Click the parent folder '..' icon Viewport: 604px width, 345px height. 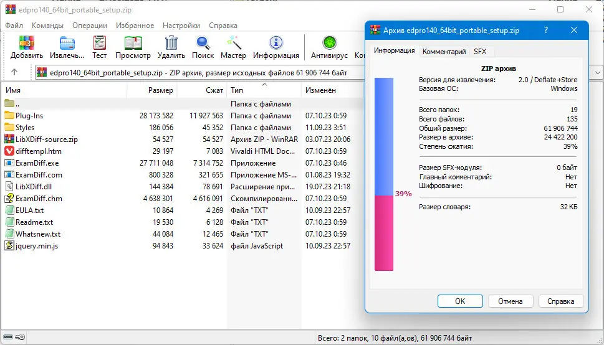(x=9, y=103)
